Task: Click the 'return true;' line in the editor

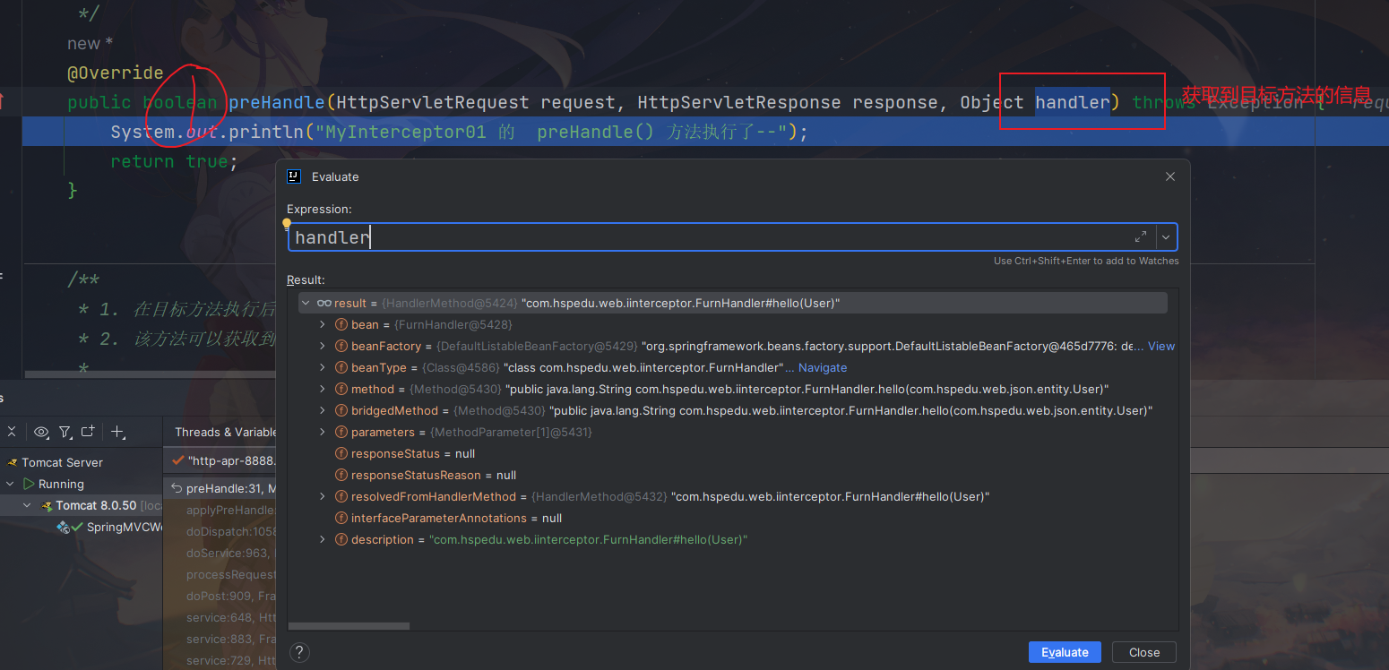Action: [x=174, y=161]
